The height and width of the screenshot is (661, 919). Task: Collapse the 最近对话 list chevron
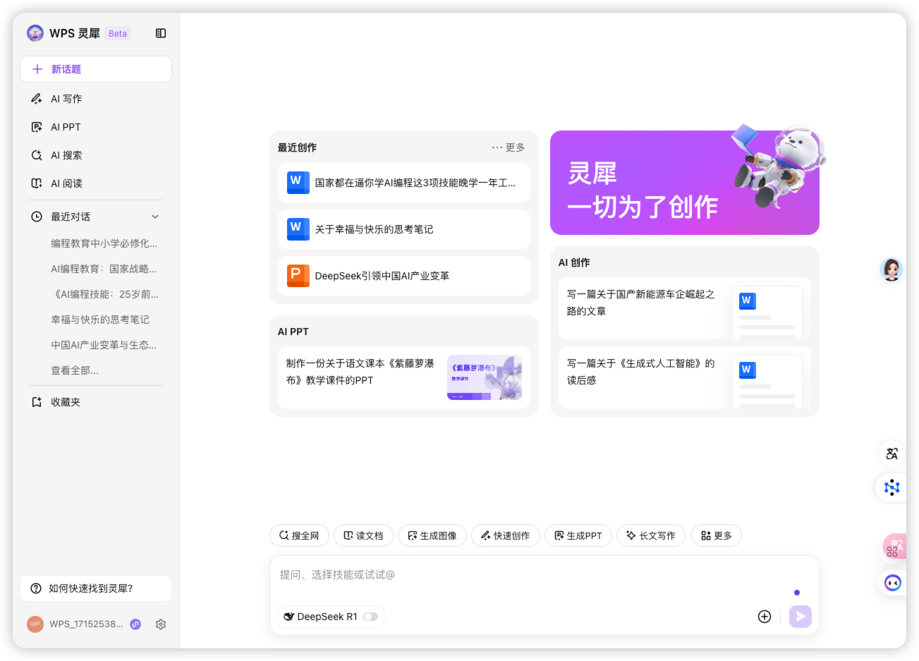click(155, 217)
